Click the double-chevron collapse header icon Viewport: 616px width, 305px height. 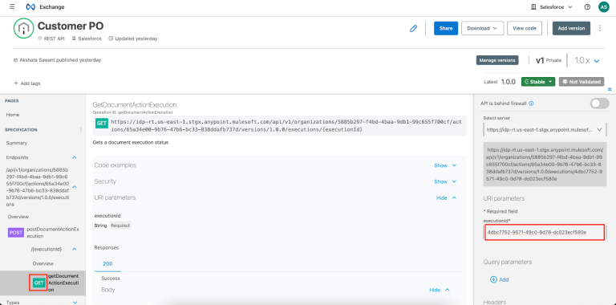point(610,90)
